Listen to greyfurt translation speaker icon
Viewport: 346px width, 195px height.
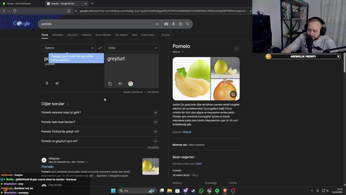coord(120,83)
